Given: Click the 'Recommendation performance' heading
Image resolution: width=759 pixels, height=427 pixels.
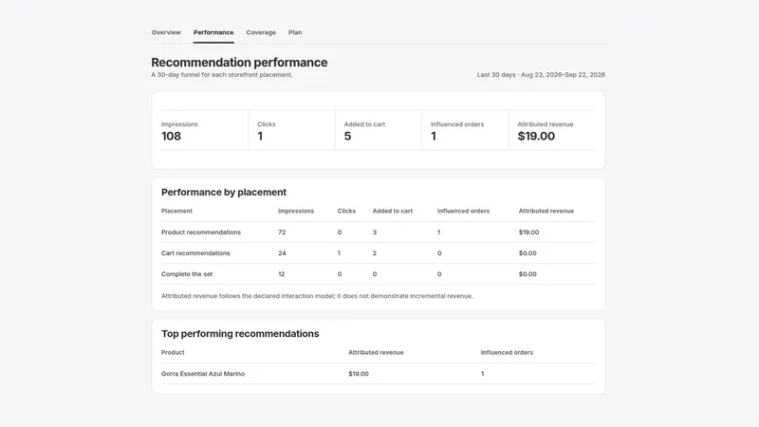Looking at the screenshot, I should pos(239,63).
